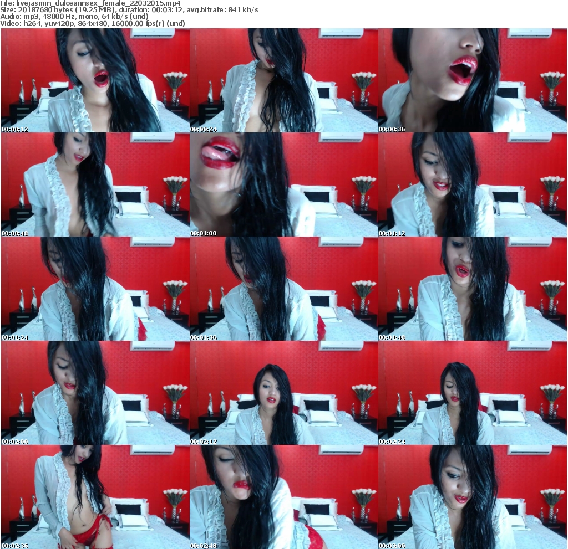Image resolution: width=568 pixels, height=549 pixels.
Task: Open the thumbnail stamped 00:02:36
Action: 95,497
